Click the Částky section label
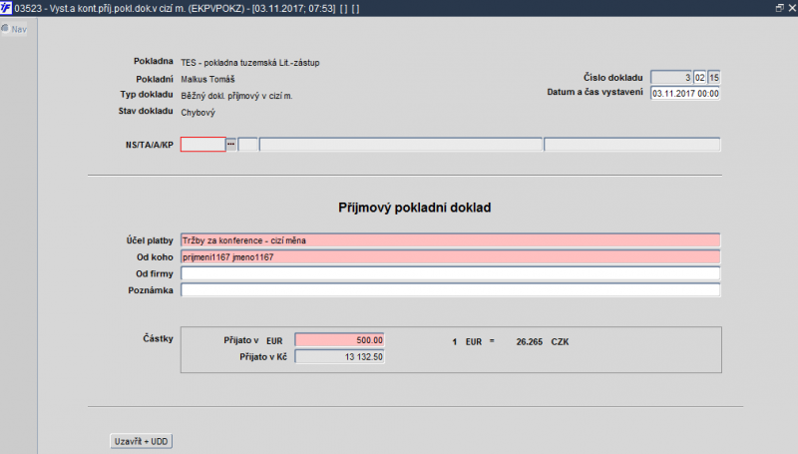798x454 pixels. (158, 338)
